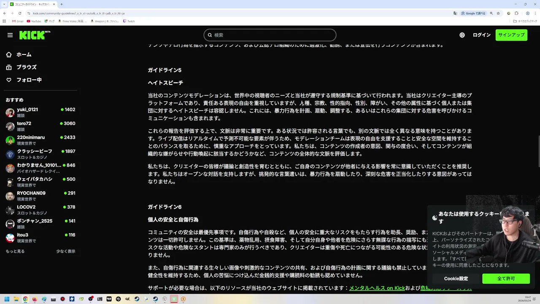Click the browser forward arrow

(12, 13)
